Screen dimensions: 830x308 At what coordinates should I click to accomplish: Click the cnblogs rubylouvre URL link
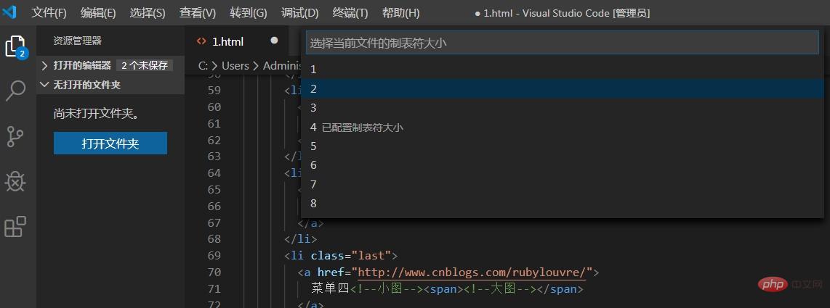coord(472,272)
